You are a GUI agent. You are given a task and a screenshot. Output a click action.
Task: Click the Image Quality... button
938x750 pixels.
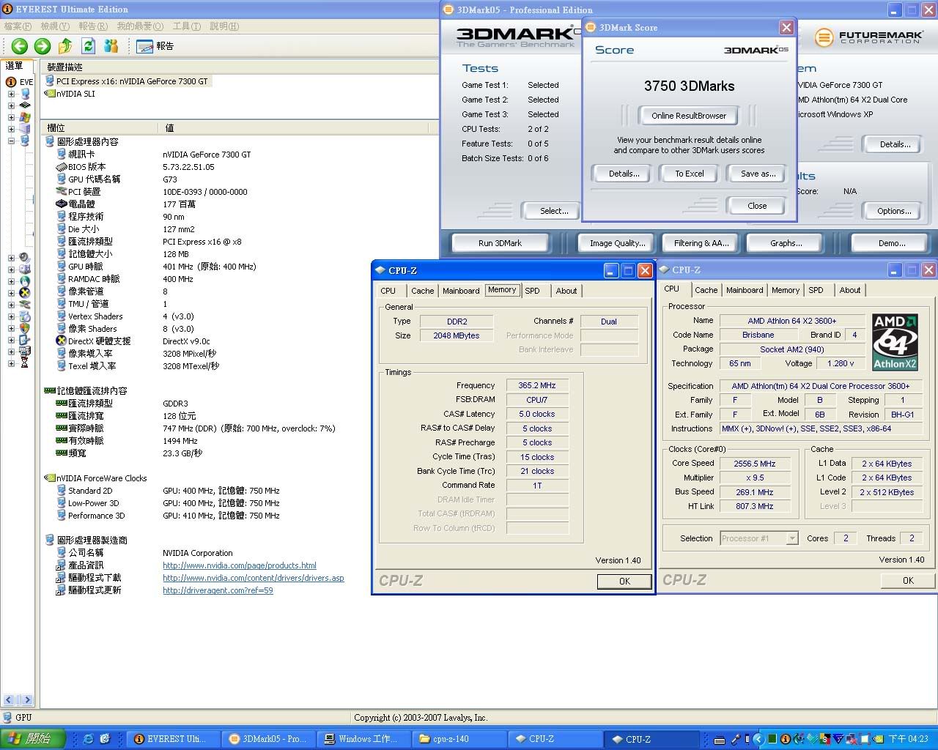[x=618, y=243]
